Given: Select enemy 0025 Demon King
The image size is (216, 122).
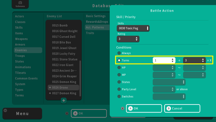Looking at the screenshot, I should click(x=63, y=82).
